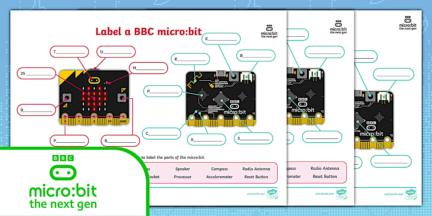Select "Reset Button" in the word bank

(x=256, y=177)
